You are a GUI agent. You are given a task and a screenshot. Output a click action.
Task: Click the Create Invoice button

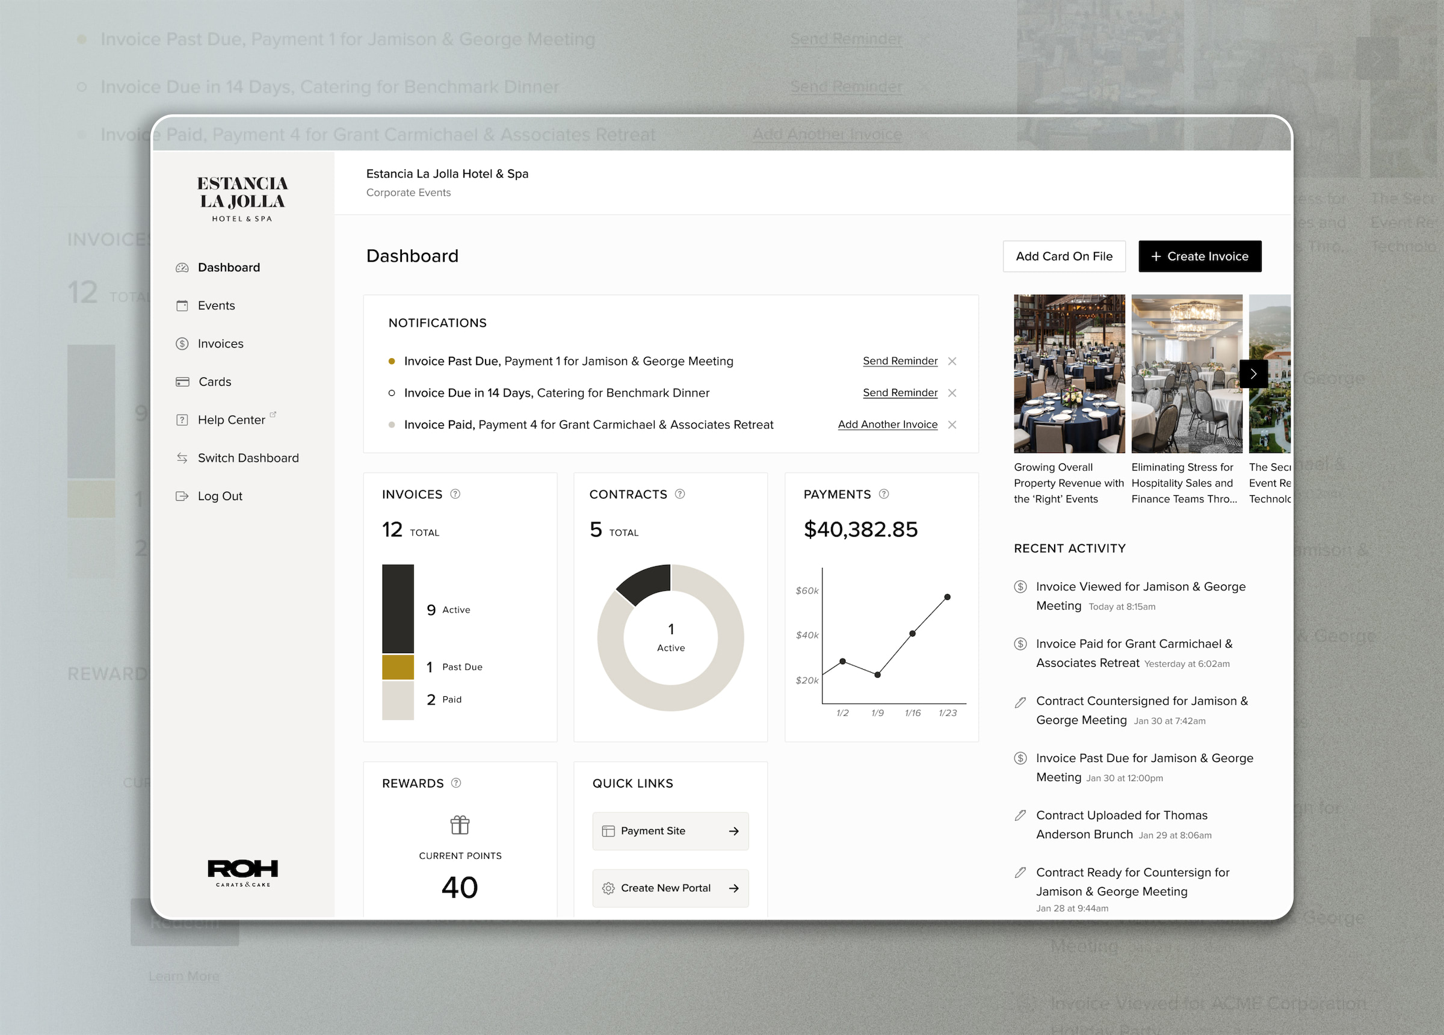(1200, 256)
